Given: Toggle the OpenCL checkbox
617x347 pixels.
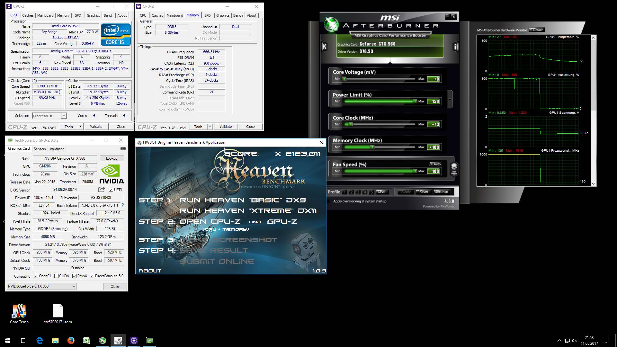Looking at the screenshot, I should point(36,276).
